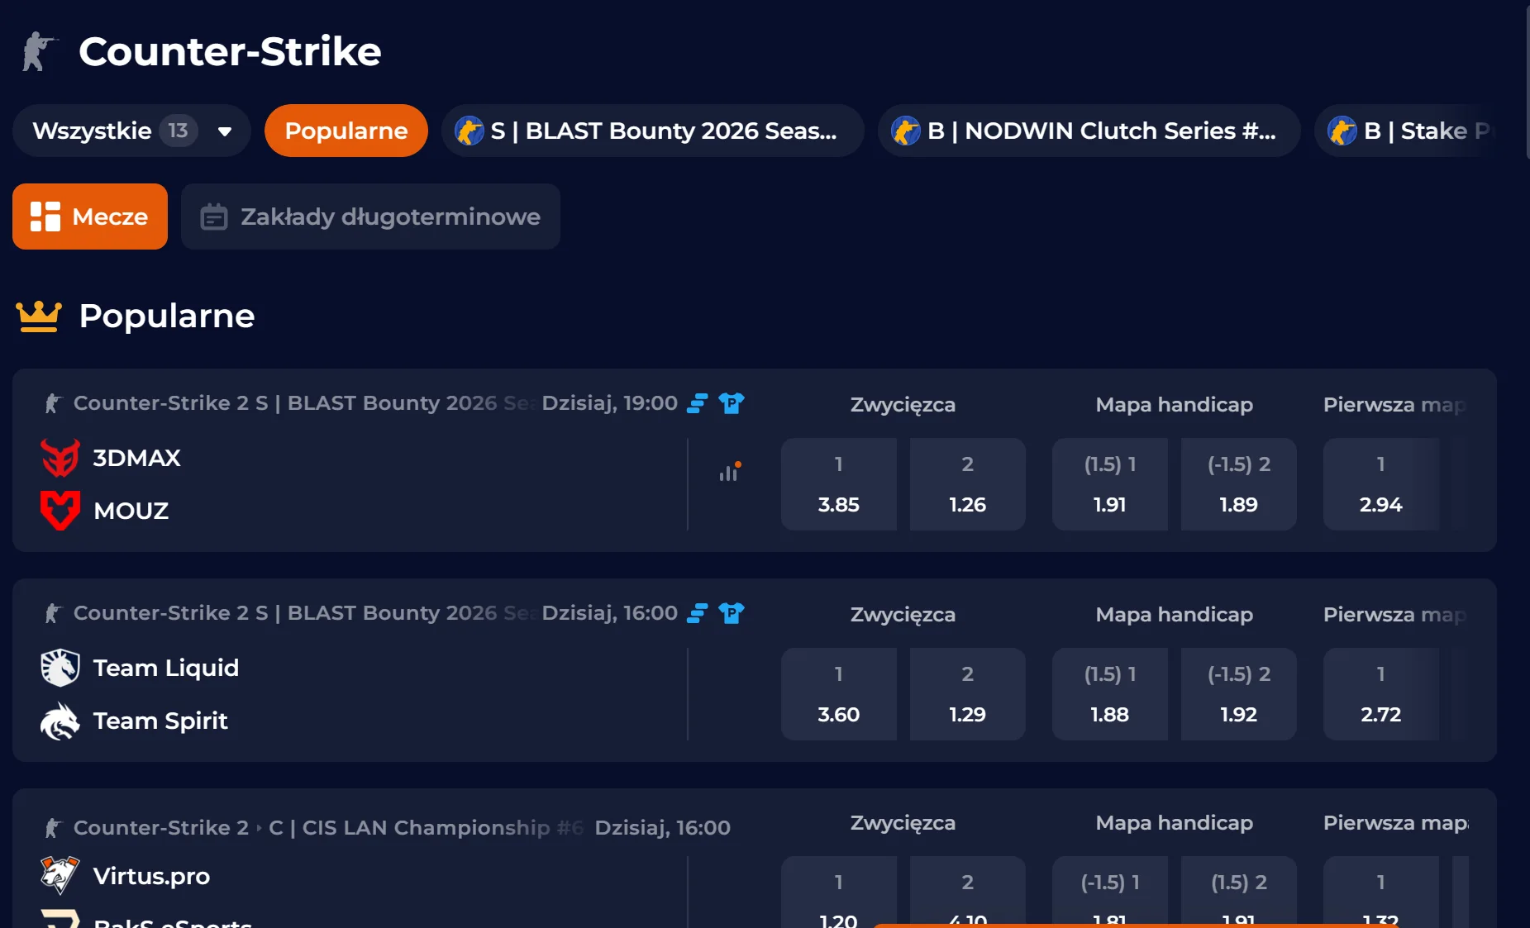This screenshot has width=1530, height=928.
Task: Pick Team Liquid first map odds 2.72
Action: (x=1381, y=694)
